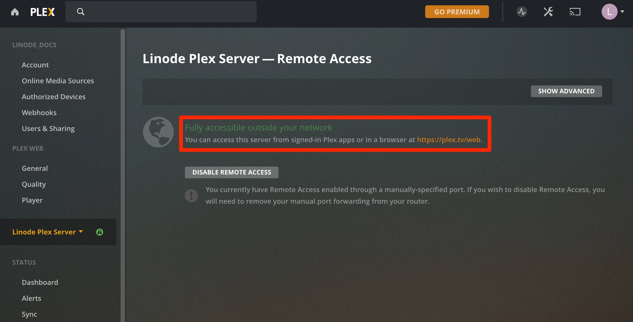Open the https://plex.tv/web link

click(449, 140)
